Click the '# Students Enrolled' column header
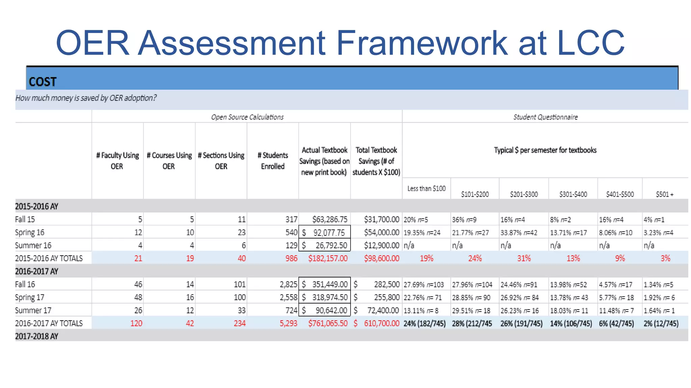 [x=273, y=161]
